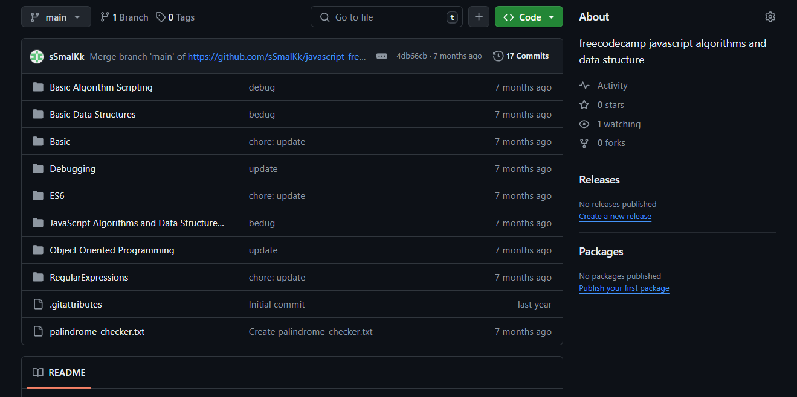Expand commit message ellipsis button
Viewport: 797px width, 397px height.
click(x=381, y=56)
